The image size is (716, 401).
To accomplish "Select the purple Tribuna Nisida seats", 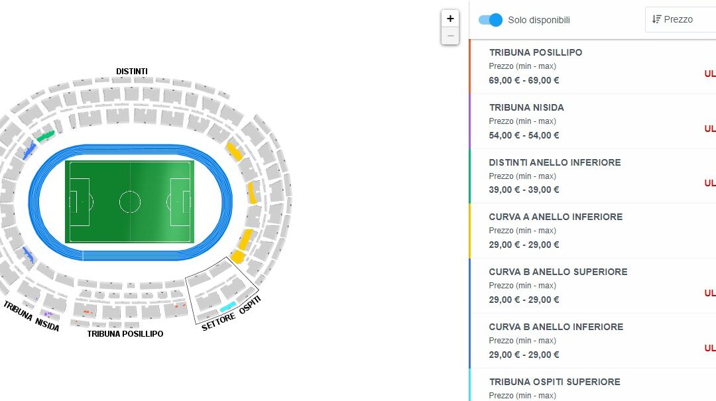I will tap(48, 314).
